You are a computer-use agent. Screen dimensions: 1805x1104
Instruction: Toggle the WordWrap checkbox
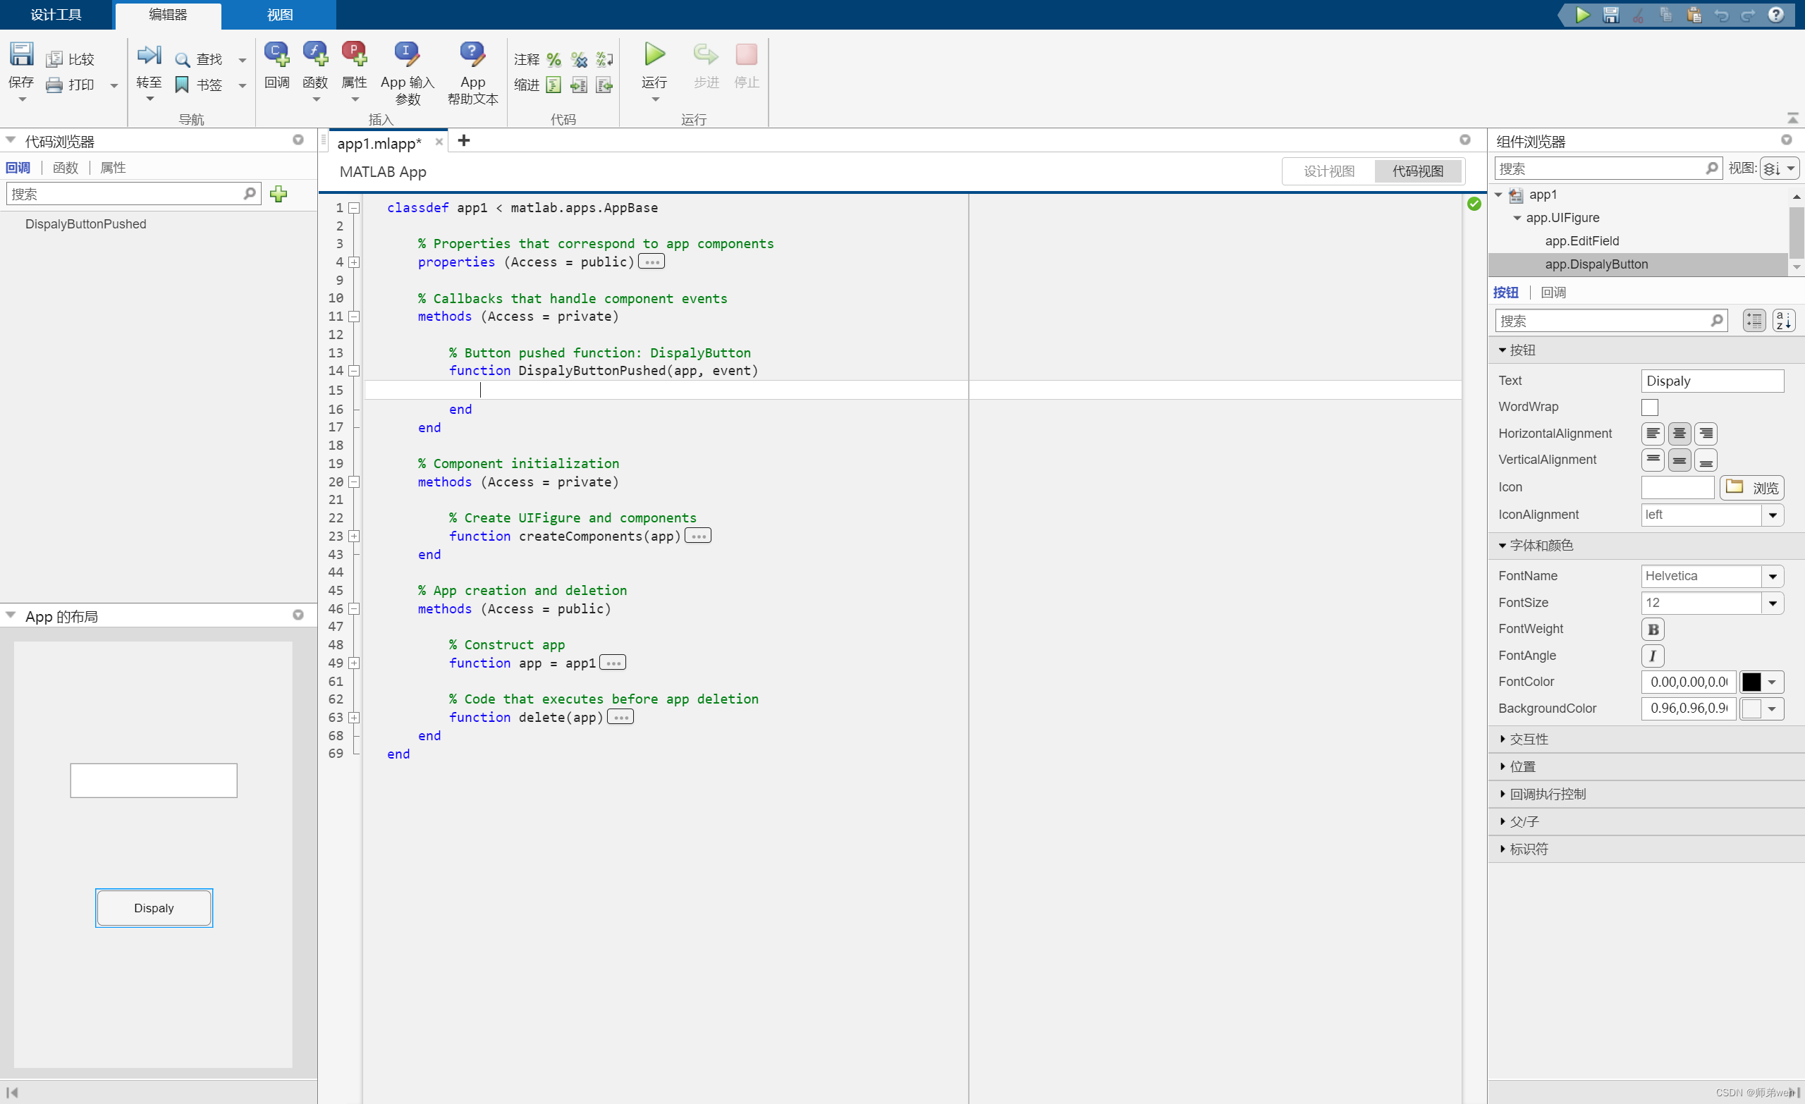pos(1650,407)
